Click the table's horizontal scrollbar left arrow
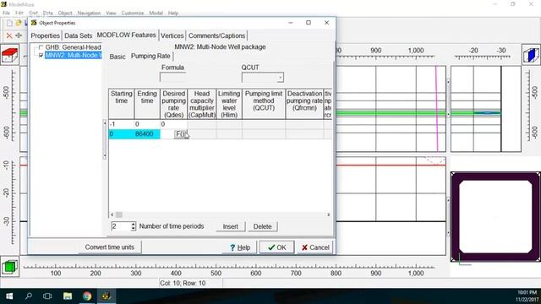The height and width of the screenshot is (304, 541). click(x=112, y=214)
